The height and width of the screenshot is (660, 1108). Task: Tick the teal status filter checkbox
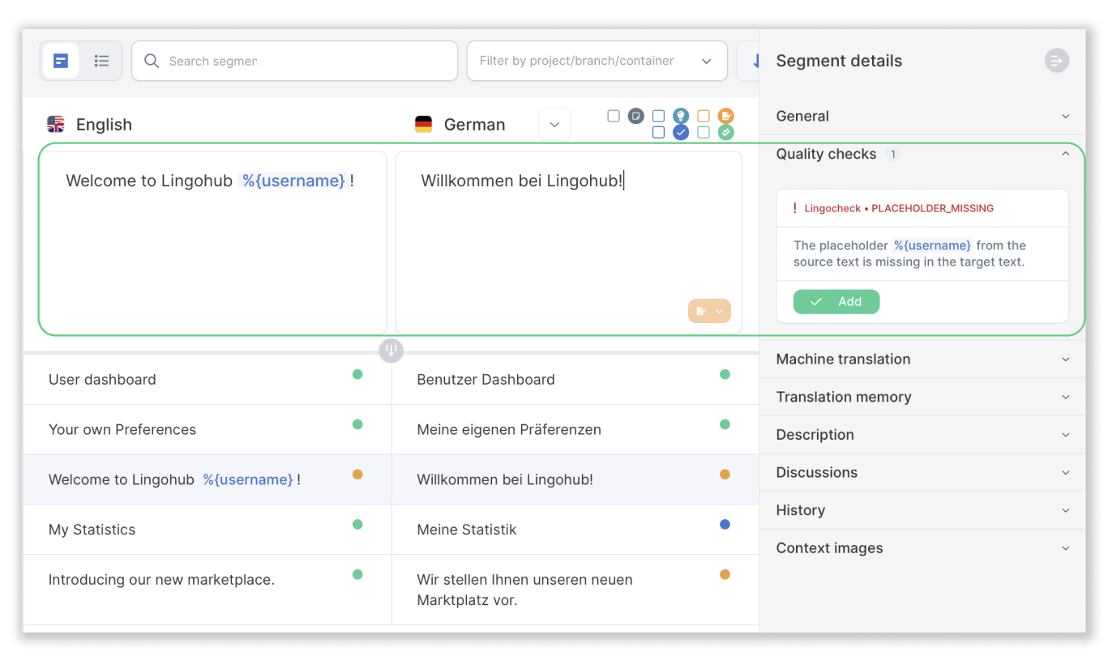[658, 116]
